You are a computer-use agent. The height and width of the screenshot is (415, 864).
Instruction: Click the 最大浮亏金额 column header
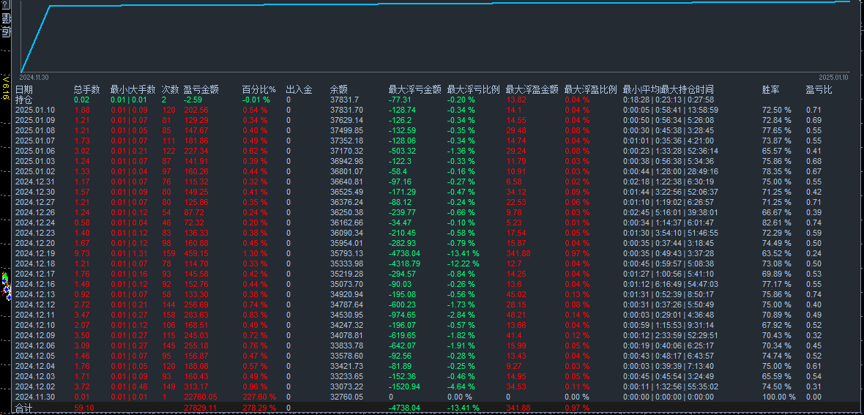[415, 90]
